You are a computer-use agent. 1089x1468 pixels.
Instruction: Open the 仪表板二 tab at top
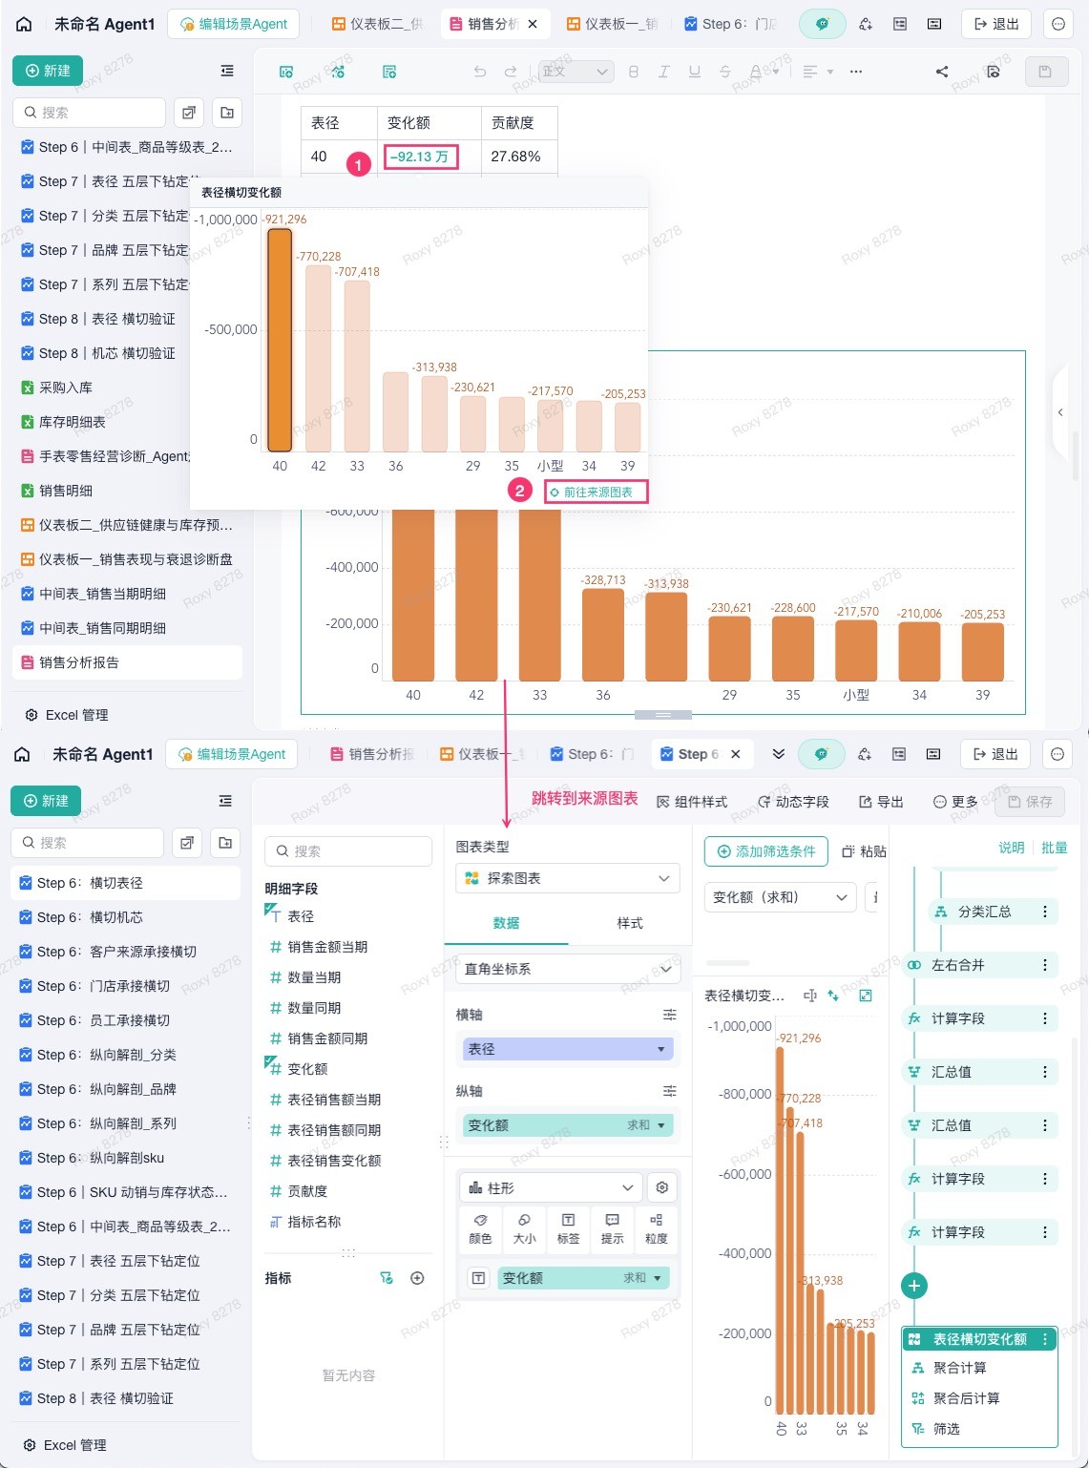point(377,24)
